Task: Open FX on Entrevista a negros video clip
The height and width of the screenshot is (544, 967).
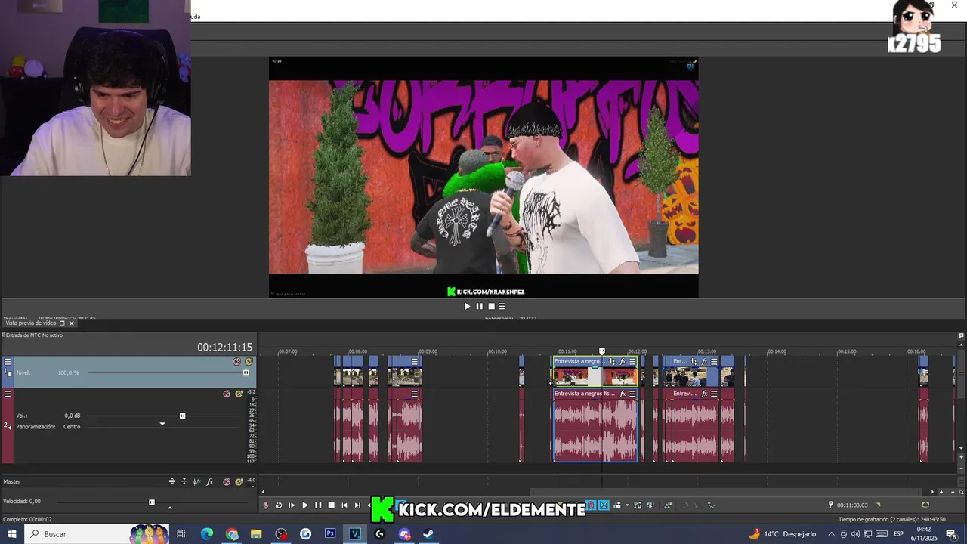Action: tap(623, 362)
